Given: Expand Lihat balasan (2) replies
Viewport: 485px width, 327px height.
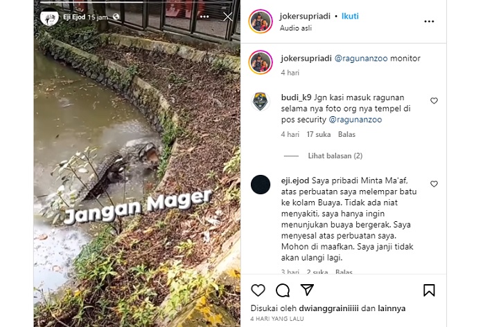Looking at the screenshot, I should (335, 156).
